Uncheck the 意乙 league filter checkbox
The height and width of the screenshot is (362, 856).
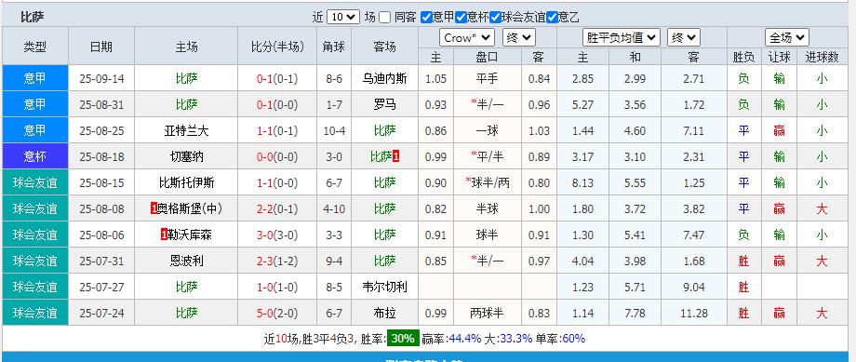(x=552, y=18)
